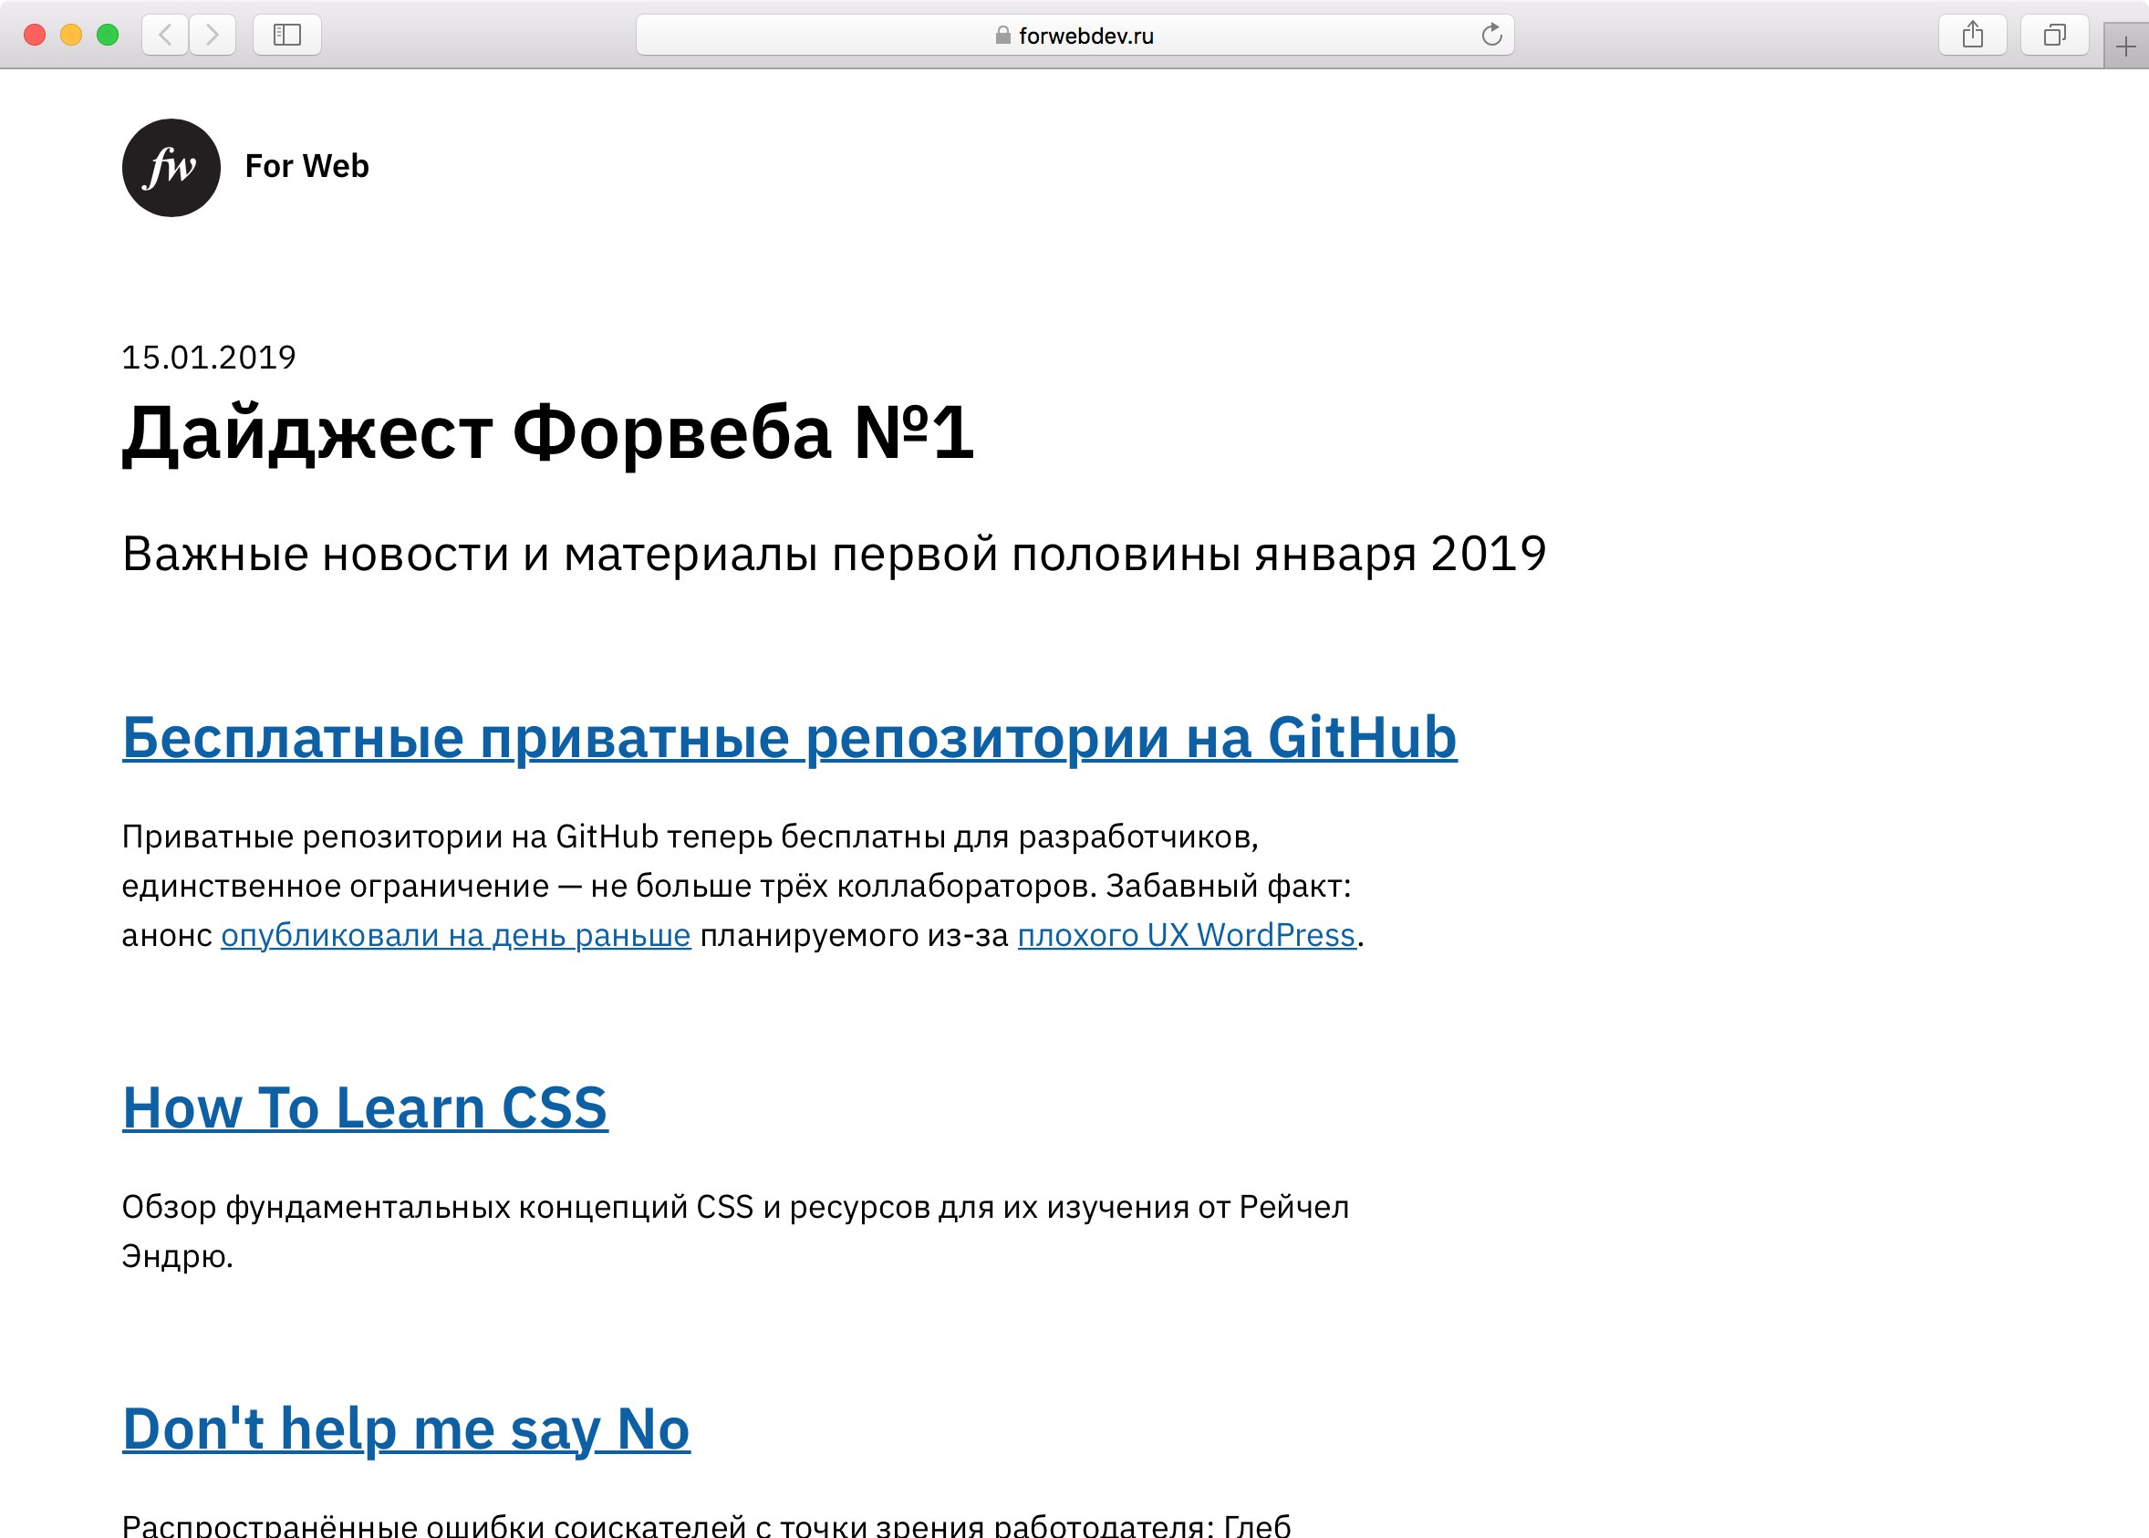Click the Safari back arrow button
This screenshot has height=1538, width=2149.
[165, 35]
